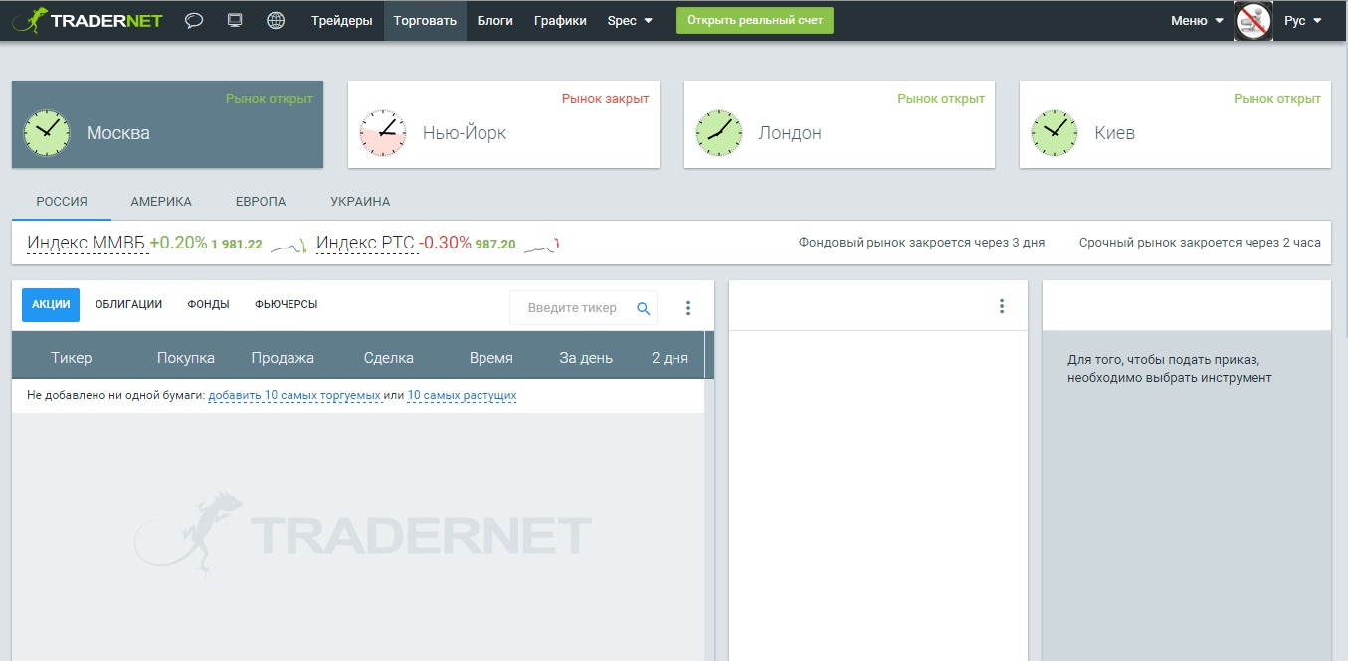Click the text Фондовый рынок закроется через 3 дня
Screen dimensions: 1348x661
click(921, 243)
